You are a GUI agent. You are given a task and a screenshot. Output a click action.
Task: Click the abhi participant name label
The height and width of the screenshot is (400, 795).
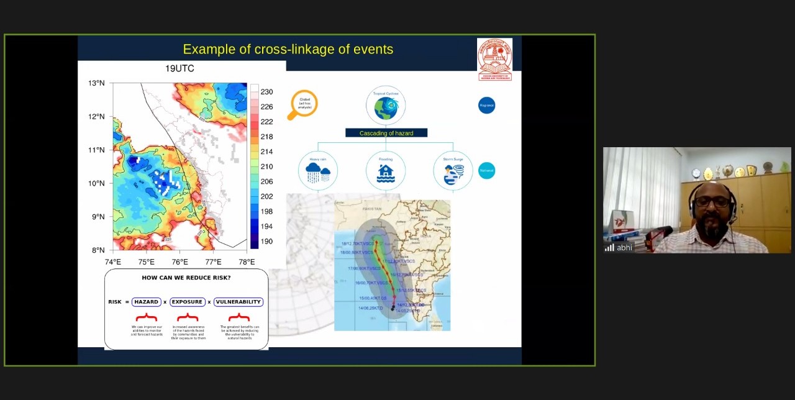click(624, 247)
